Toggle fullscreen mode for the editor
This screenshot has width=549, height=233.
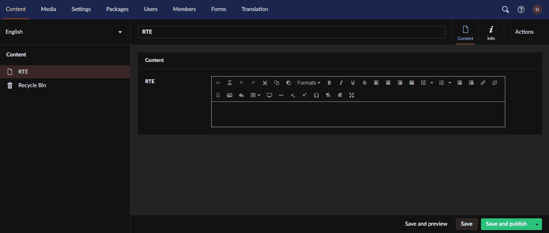(x=352, y=95)
